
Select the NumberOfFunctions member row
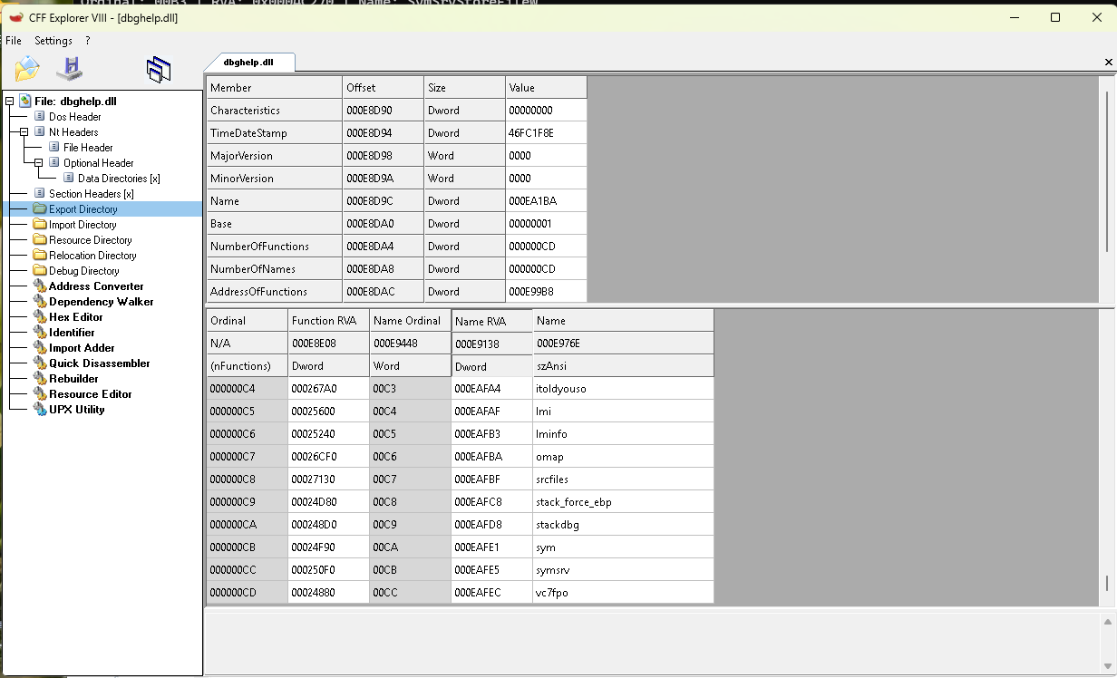pyautogui.click(x=396, y=246)
